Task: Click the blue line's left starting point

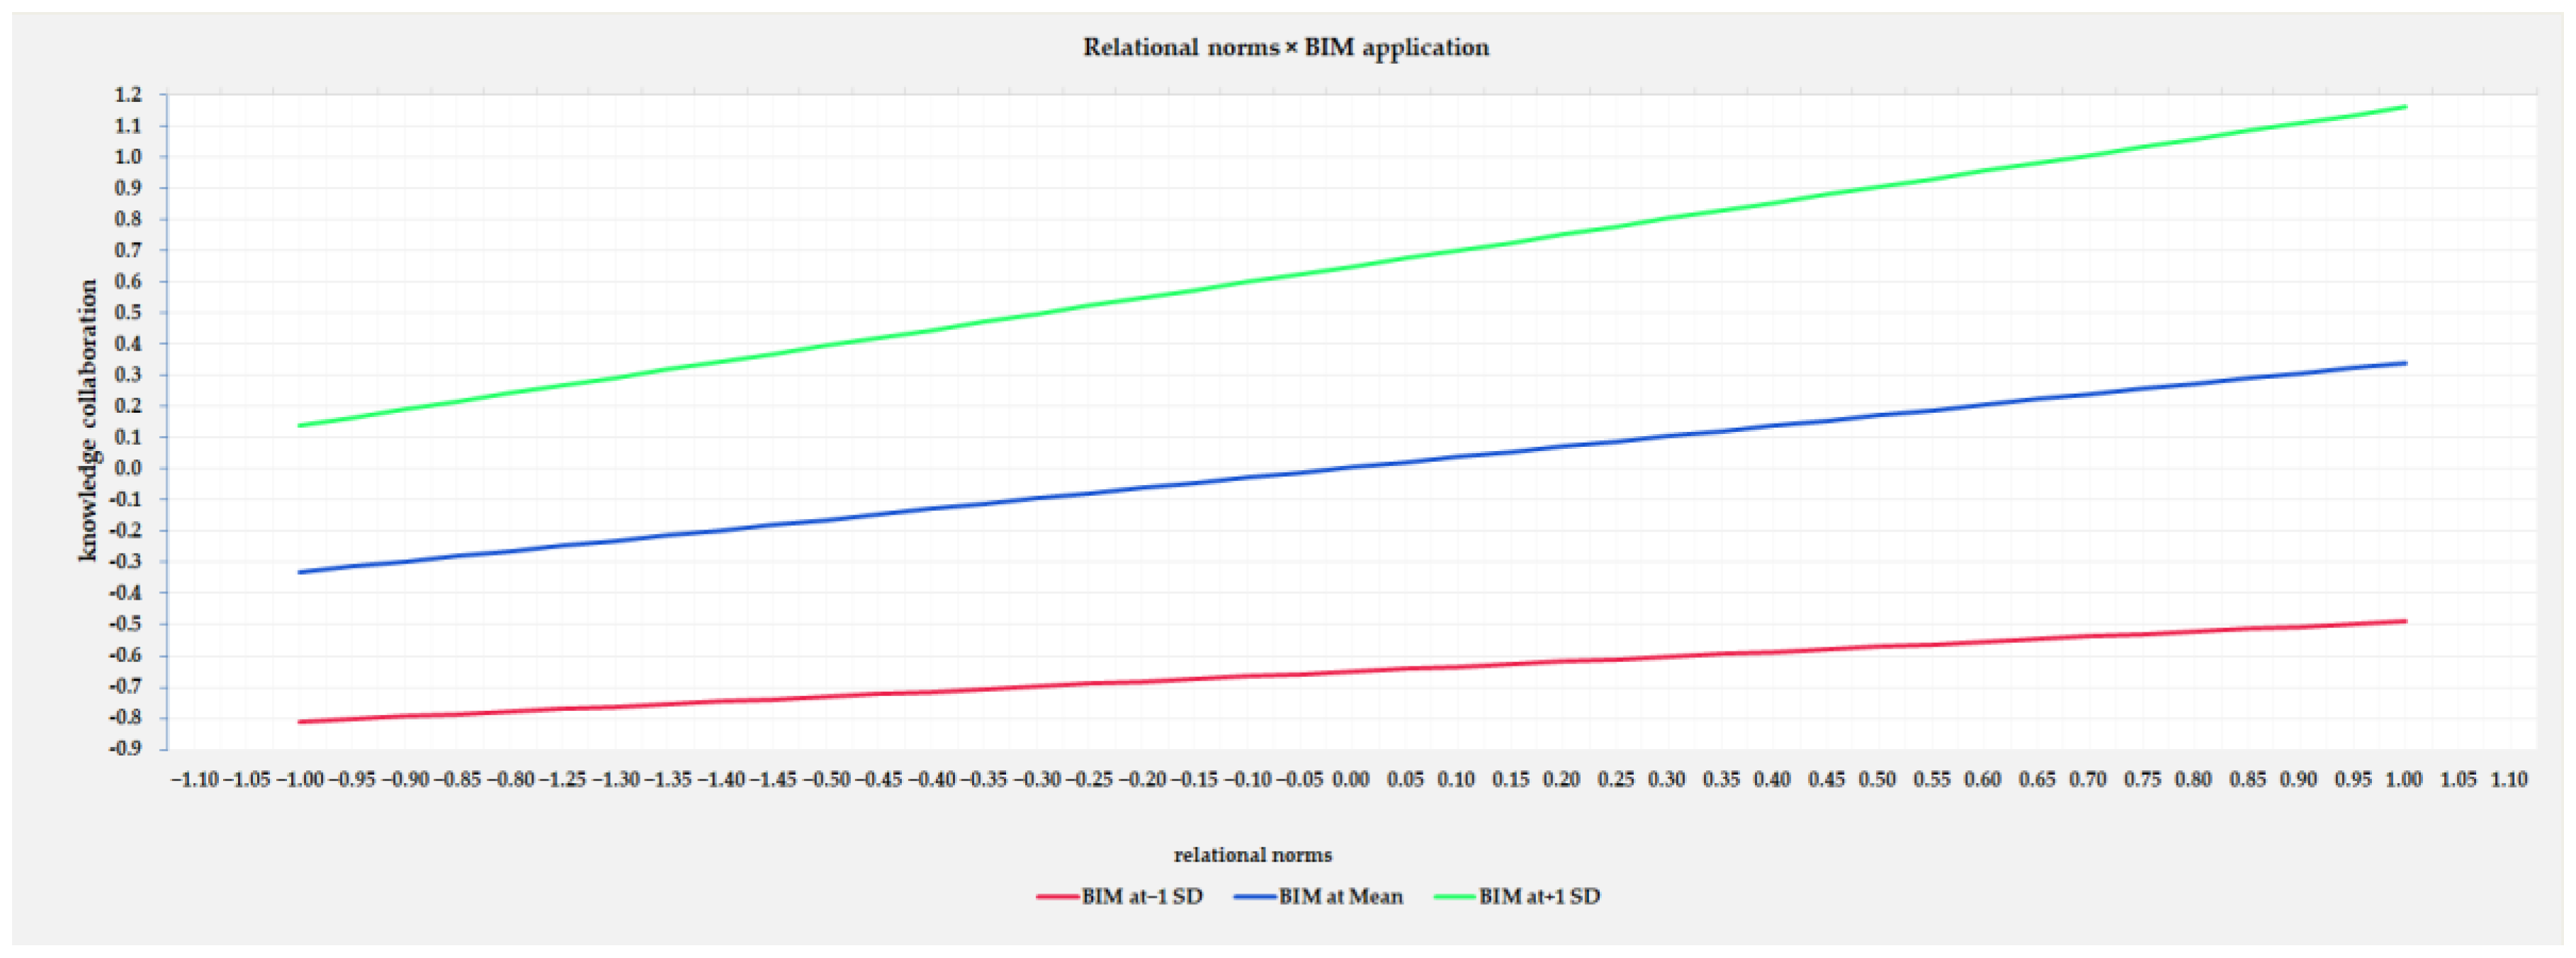Action: pyautogui.click(x=300, y=572)
